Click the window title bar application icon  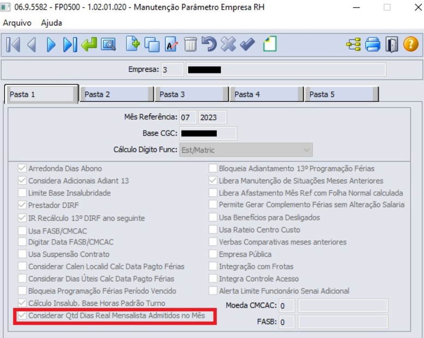coord(5,7)
